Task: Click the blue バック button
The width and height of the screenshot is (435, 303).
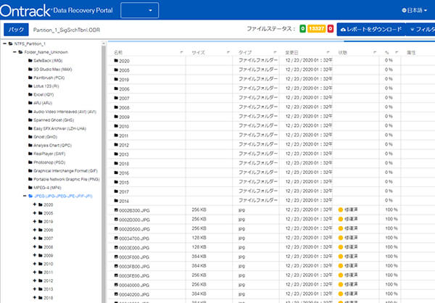Action: (16, 30)
